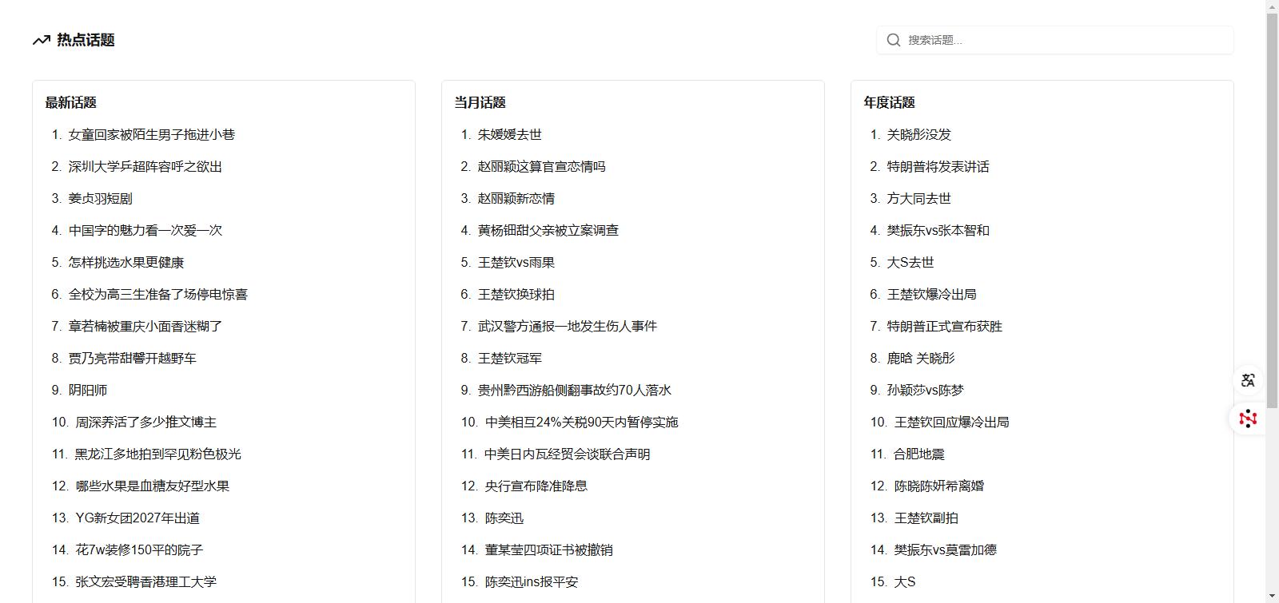The width and height of the screenshot is (1279, 603).
Task: Open 央行宣布降准降息 topic
Action: click(x=536, y=486)
